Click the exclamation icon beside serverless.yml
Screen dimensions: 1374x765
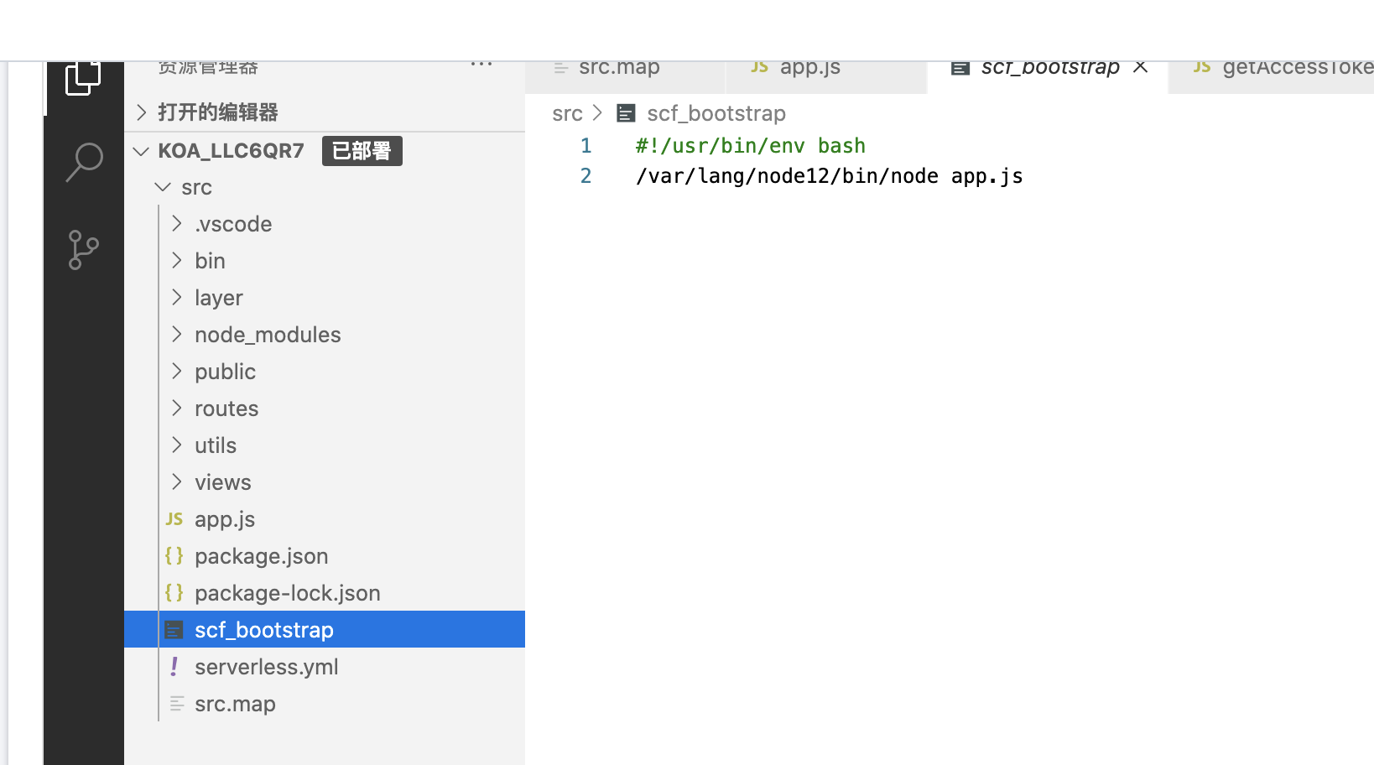(x=174, y=667)
